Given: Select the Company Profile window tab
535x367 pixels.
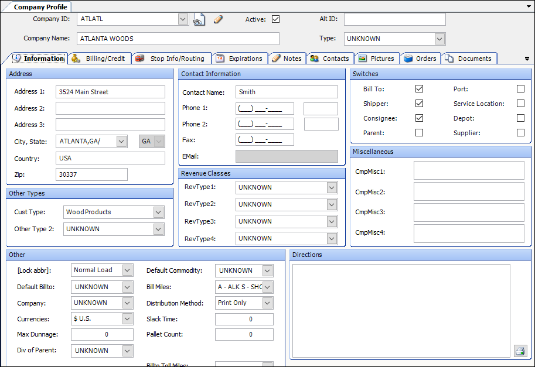Looking at the screenshot, I should pos(40,7).
